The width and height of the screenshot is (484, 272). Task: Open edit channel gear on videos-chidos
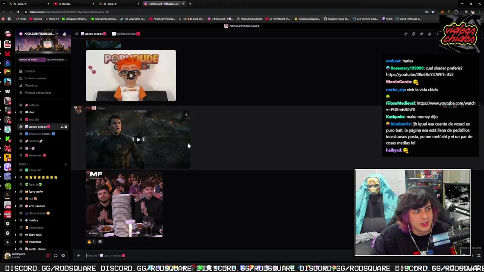(x=66, y=127)
